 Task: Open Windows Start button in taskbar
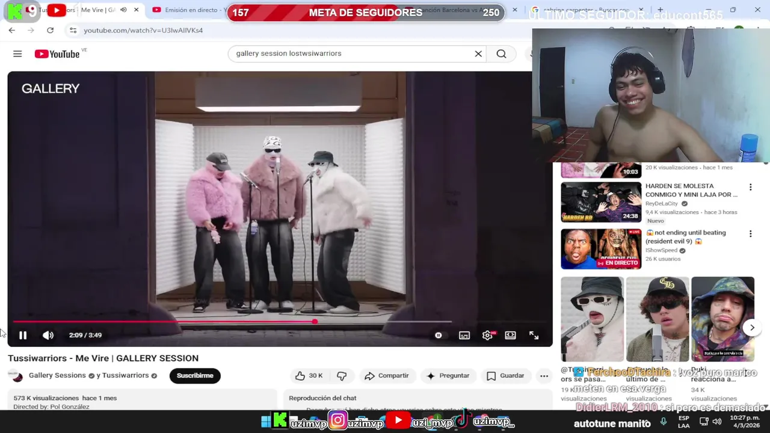pyautogui.click(x=265, y=422)
